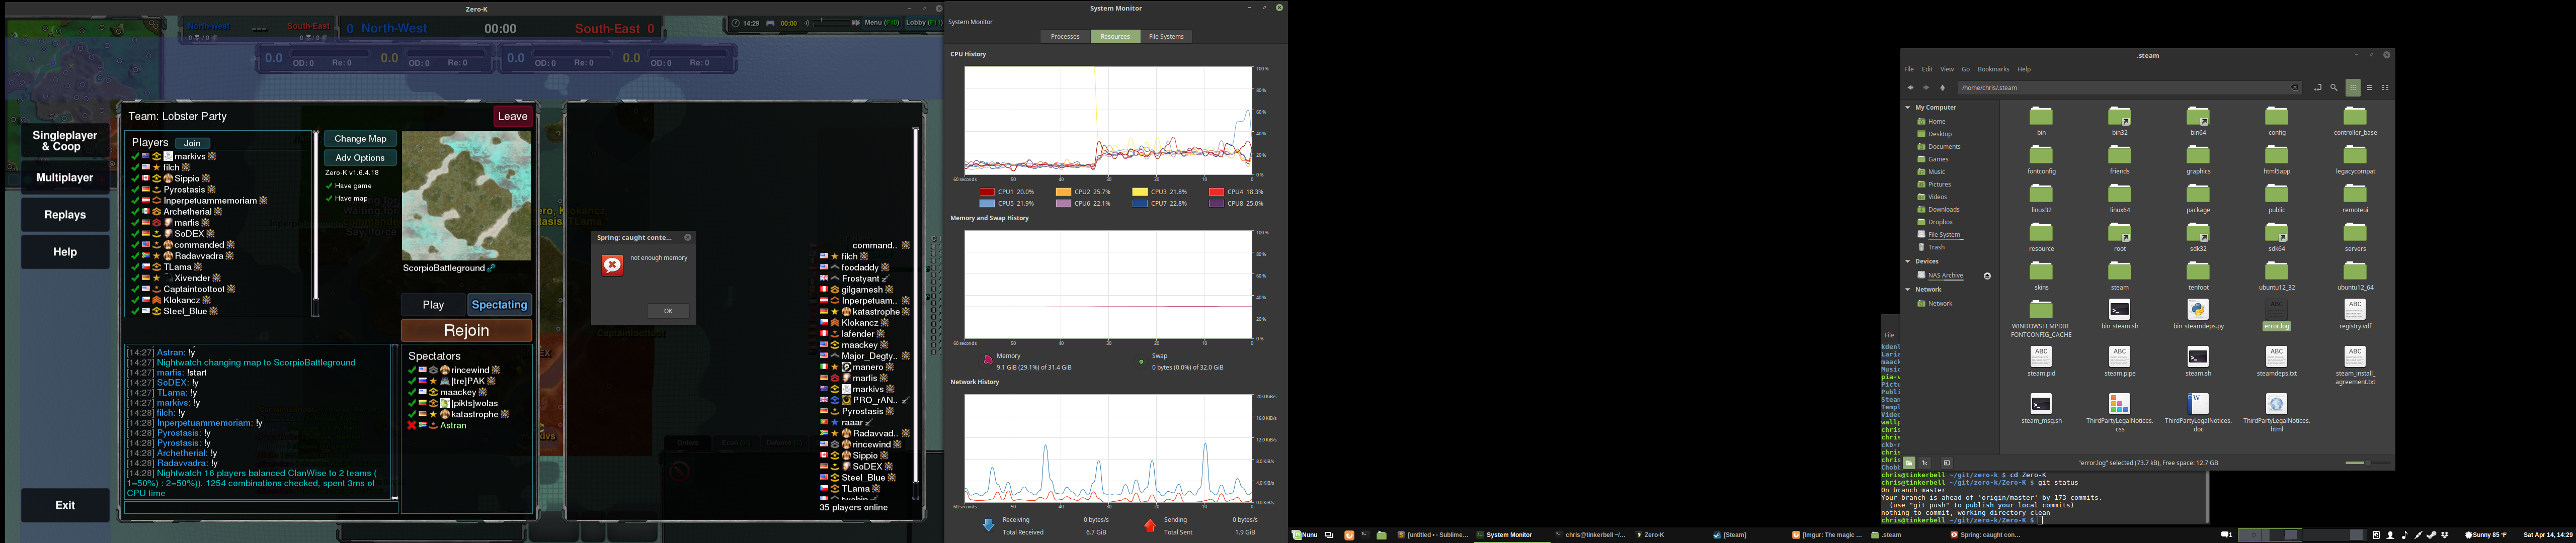Open the Zero-K window from the taskbar

coord(1654,535)
